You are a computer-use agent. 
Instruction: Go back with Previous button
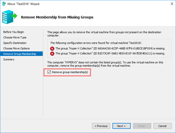coord(101,126)
